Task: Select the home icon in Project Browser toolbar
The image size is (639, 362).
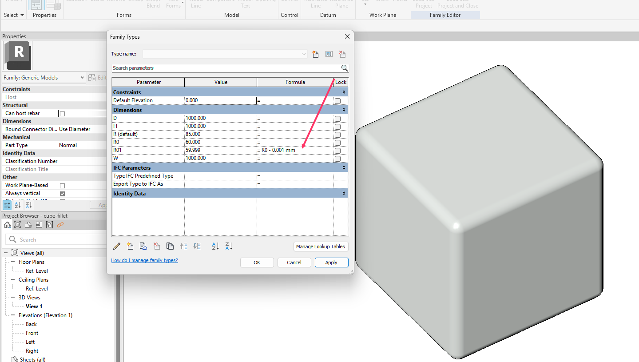Action: (x=7, y=225)
